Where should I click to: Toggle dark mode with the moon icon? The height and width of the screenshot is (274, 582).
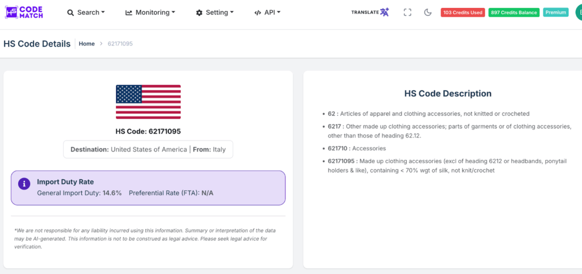(x=428, y=12)
